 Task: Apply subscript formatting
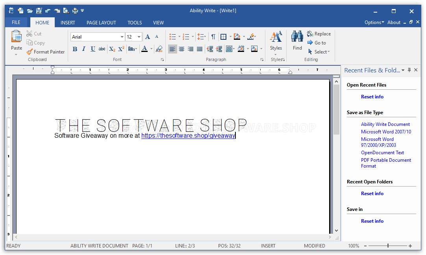pyautogui.click(x=112, y=49)
